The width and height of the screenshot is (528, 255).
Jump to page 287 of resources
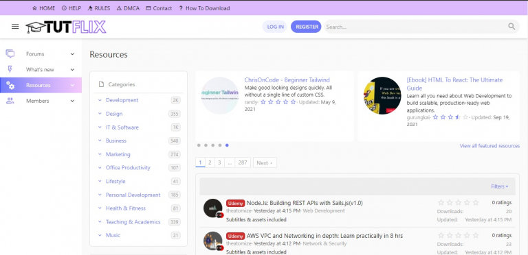(x=243, y=162)
